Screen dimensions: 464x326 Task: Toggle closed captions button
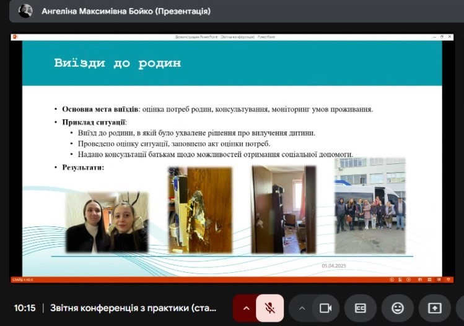pos(360,308)
